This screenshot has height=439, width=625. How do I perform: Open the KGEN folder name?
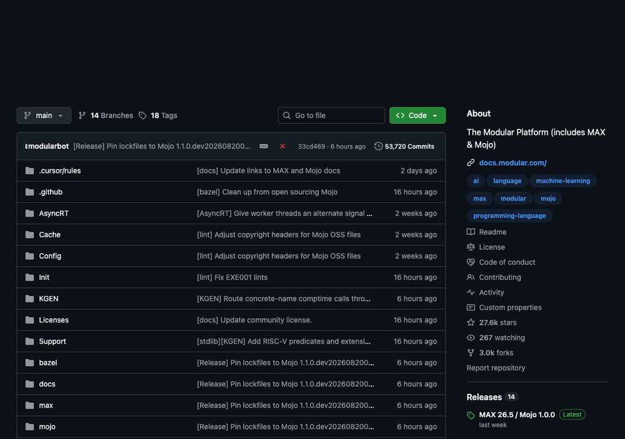pyautogui.click(x=49, y=298)
